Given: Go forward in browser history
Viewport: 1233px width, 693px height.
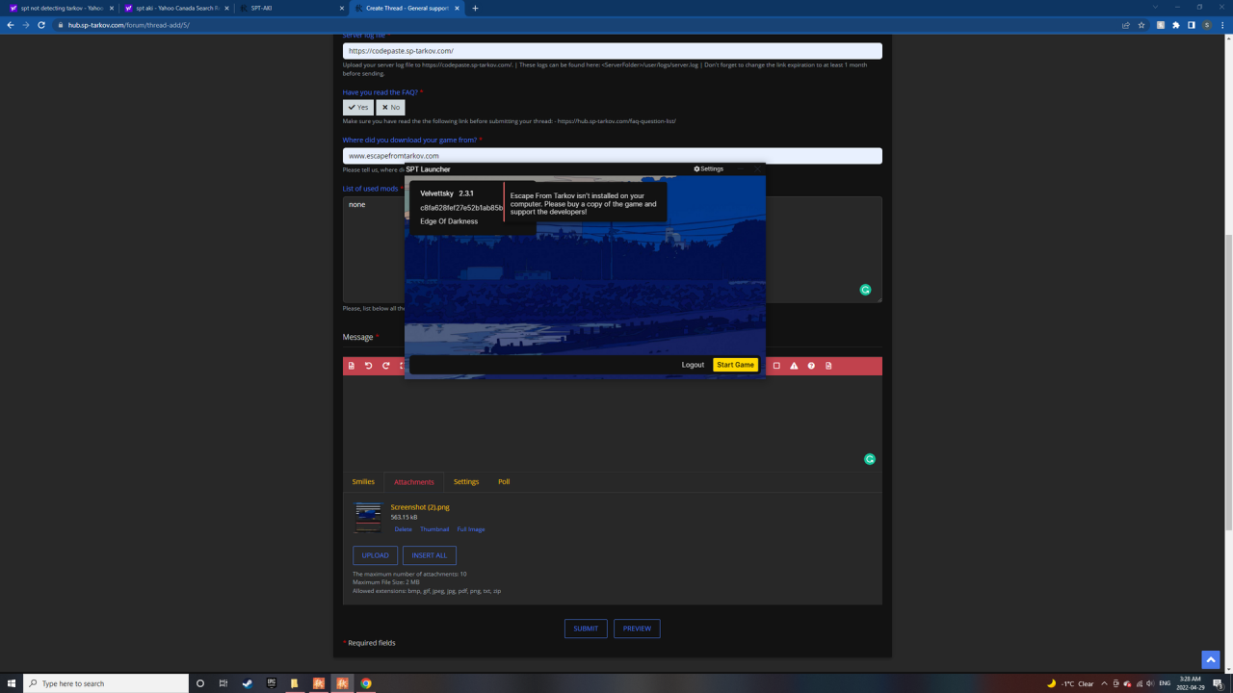Looking at the screenshot, I should [26, 25].
